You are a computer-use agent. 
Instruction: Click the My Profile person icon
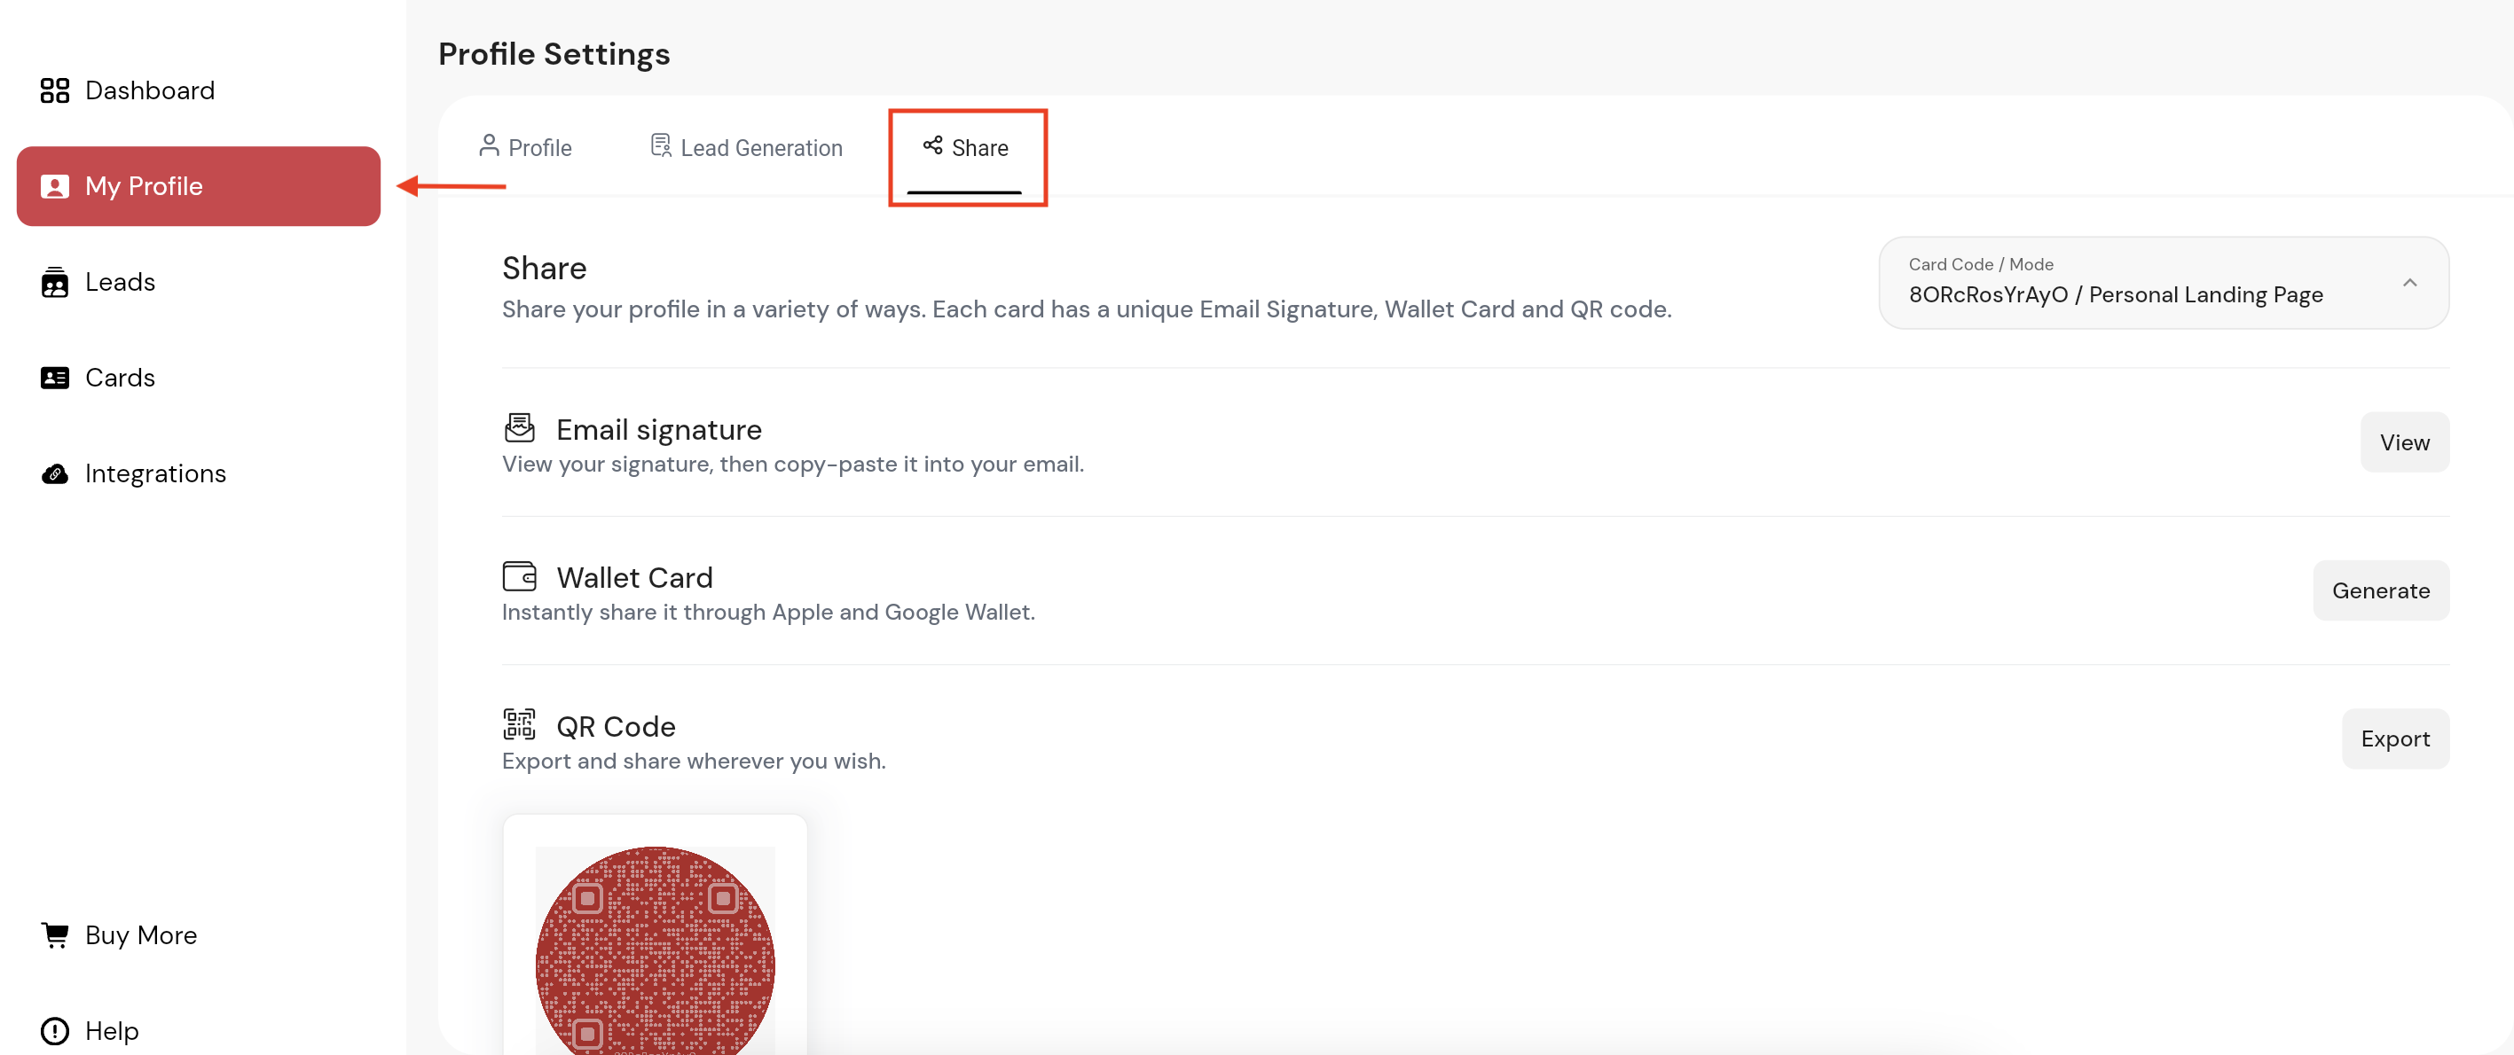(x=55, y=186)
